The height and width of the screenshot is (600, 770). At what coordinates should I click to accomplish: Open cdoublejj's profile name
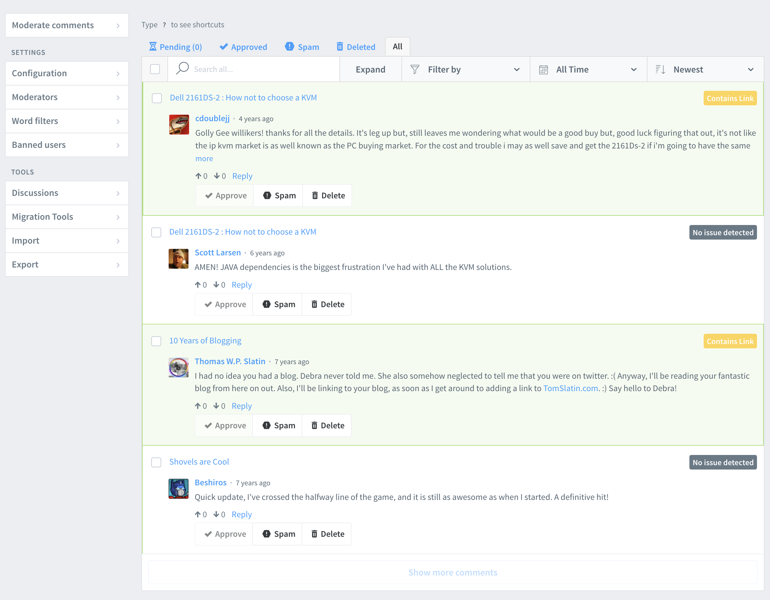pyautogui.click(x=213, y=118)
